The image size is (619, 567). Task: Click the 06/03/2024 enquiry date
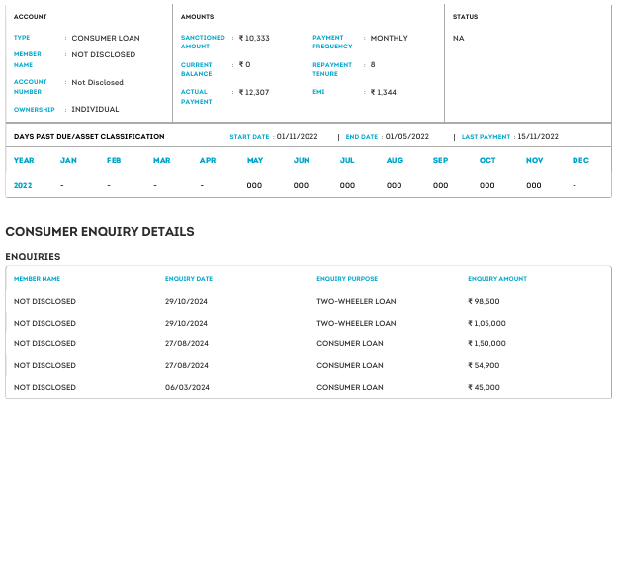(187, 387)
